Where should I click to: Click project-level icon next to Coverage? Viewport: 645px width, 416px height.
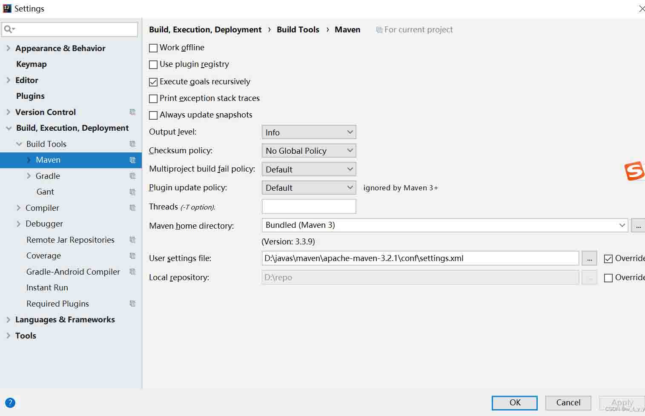point(132,256)
